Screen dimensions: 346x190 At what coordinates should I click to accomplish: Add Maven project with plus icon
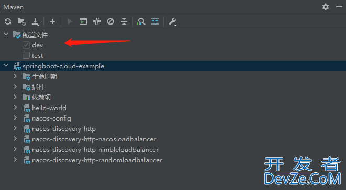pos(52,21)
